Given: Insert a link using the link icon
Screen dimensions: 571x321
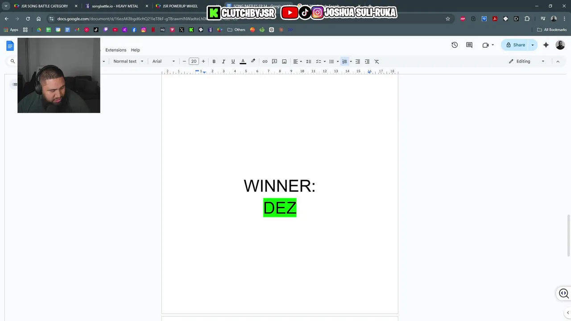Looking at the screenshot, I should [x=265, y=62].
